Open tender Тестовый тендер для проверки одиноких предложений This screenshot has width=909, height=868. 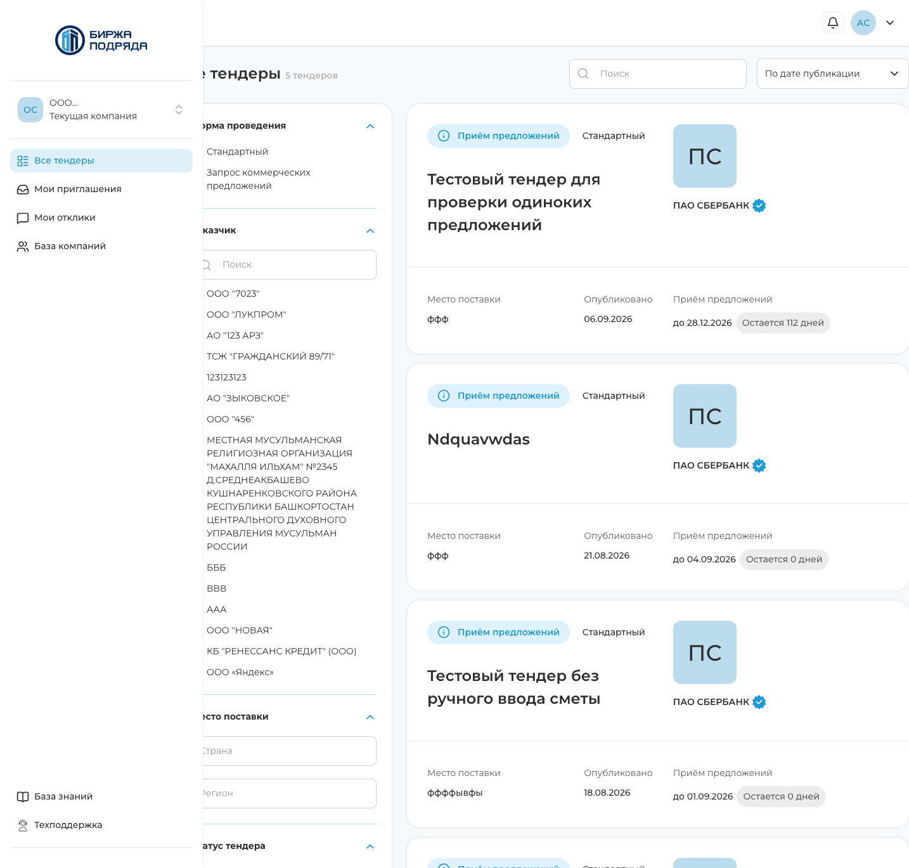[513, 203]
